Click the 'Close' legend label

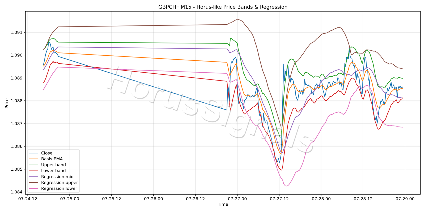[47, 153]
